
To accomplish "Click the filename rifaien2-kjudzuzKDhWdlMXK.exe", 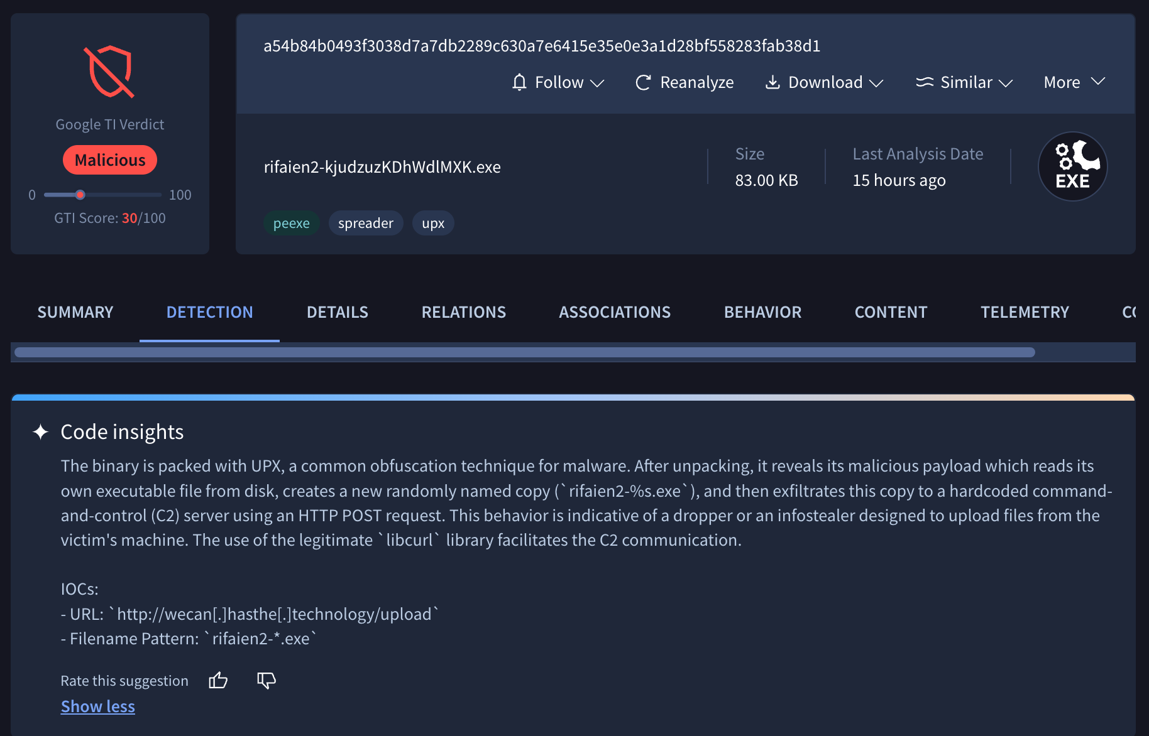I will [x=382, y=167].
